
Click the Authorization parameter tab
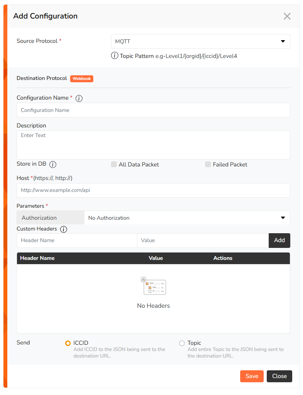point(50,218)
